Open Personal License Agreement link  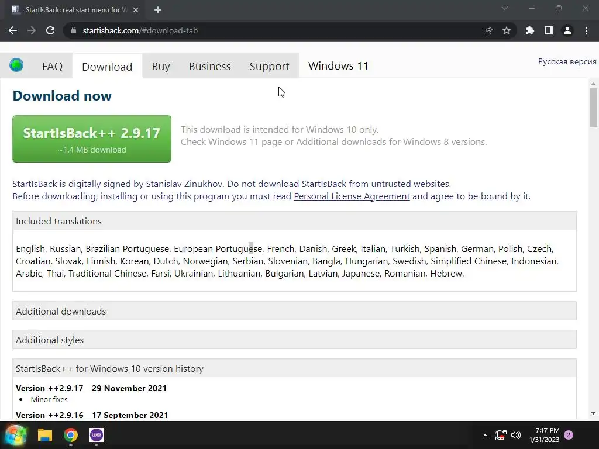point(352,196)
